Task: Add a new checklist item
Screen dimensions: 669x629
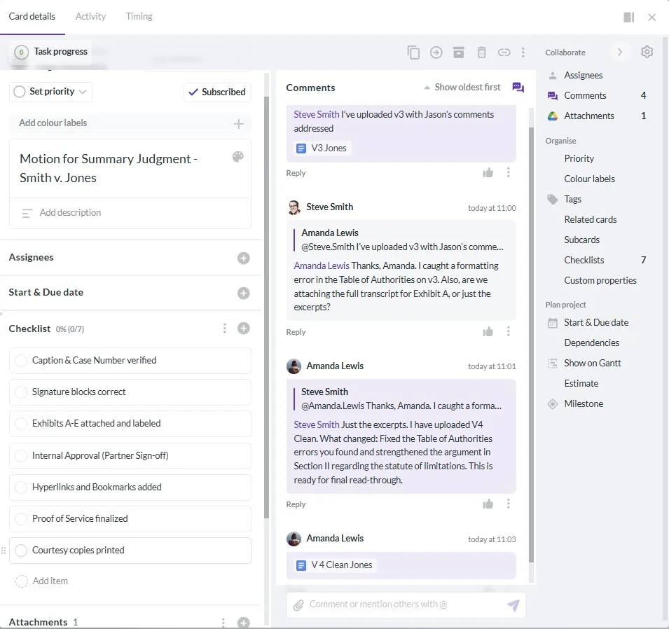Action: pyautogui.click(x=48, y=581)
